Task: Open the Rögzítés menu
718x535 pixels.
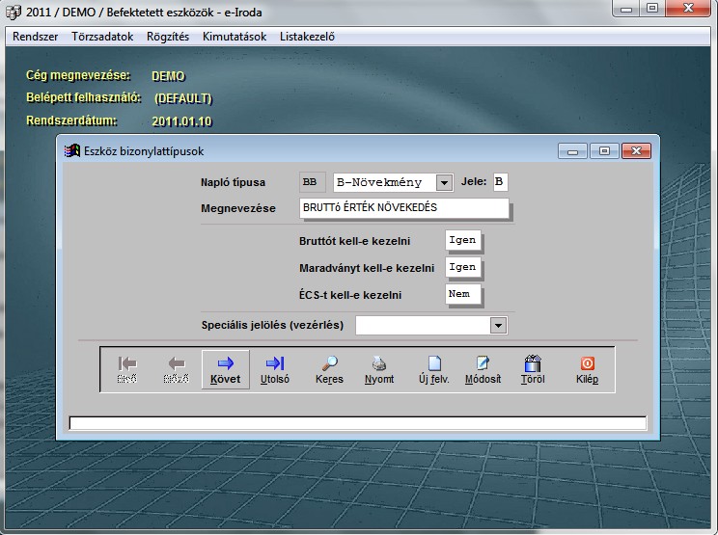Action: [168, 37]
